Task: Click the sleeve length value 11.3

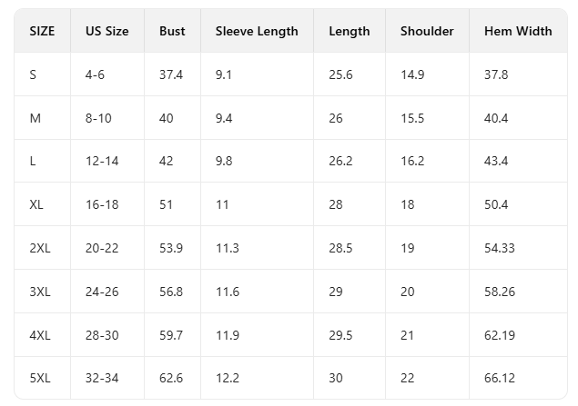Action: [x=228, y=248]
